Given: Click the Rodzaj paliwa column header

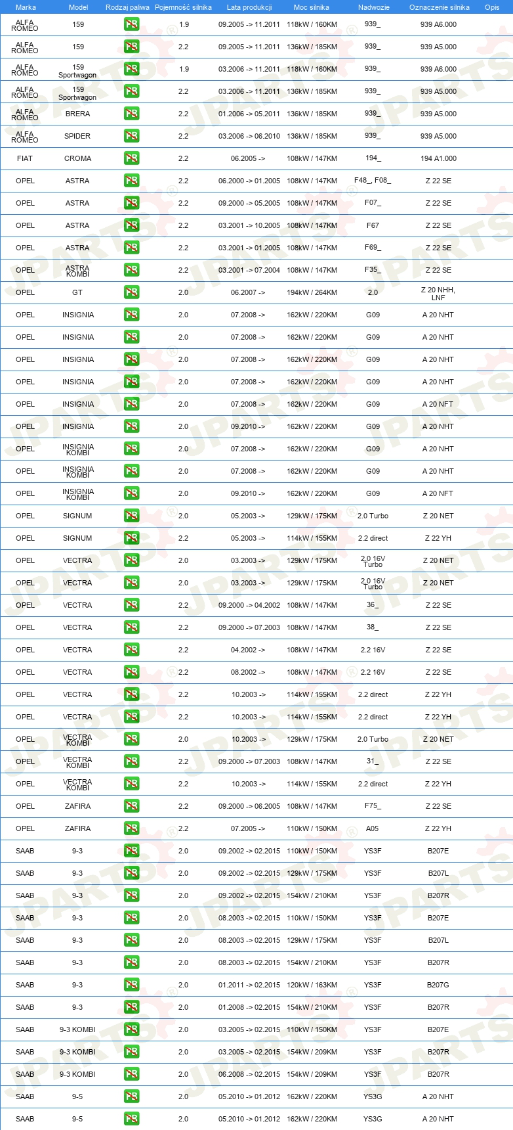Looking at the screenshot, I should pyautogui.click(x=127, y=7).
